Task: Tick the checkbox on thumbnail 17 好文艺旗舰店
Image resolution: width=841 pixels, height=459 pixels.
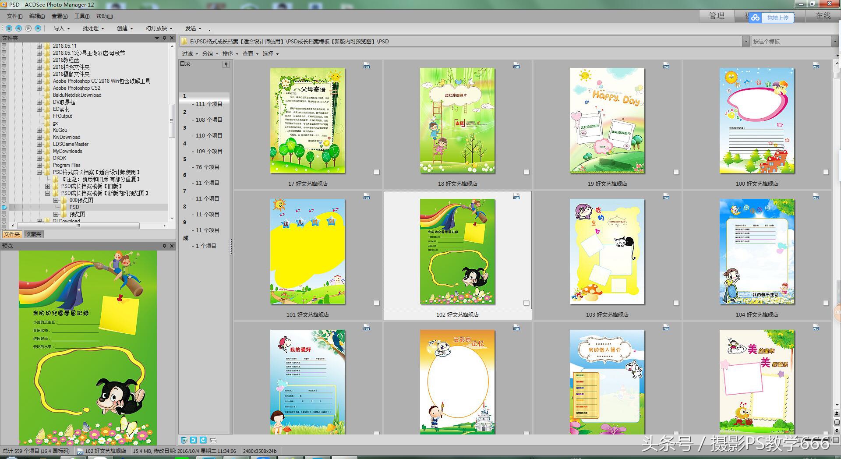Action: click(376, 172)
